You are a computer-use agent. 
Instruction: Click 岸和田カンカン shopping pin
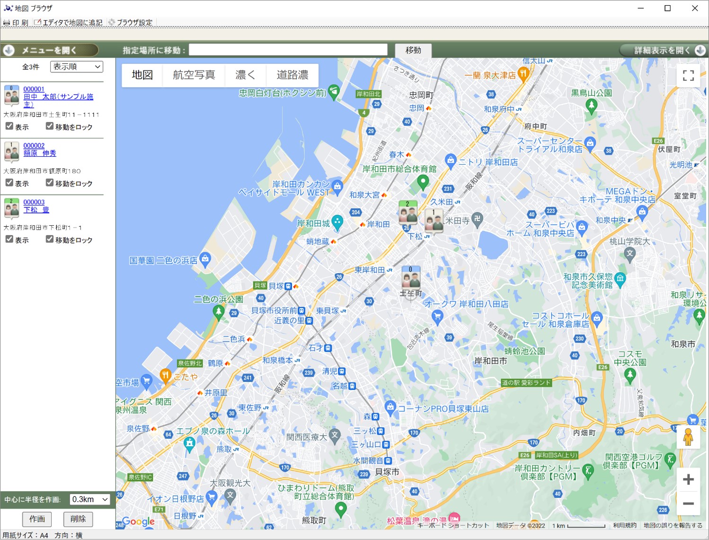337,186
